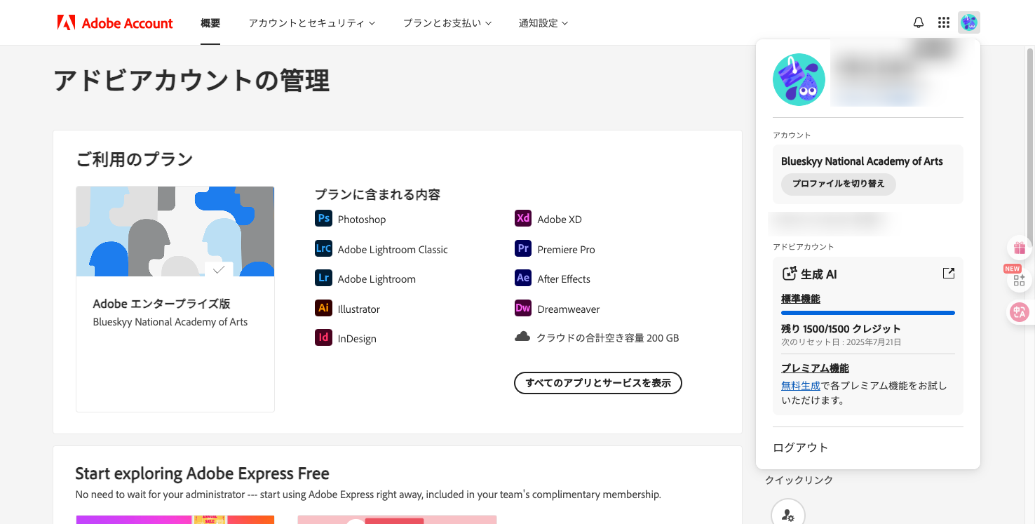Image resolution: width=1035 pixels, height=524 pixels.
Task: Expand the プランとお支払い dropdown
Action: (447, 22)
